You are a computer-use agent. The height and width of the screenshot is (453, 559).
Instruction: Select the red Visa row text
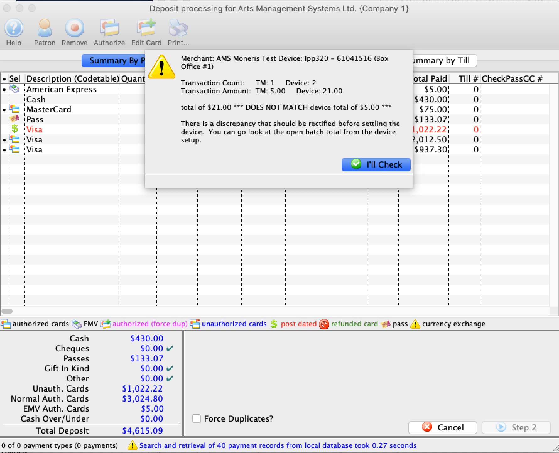[x=34, y=129]
